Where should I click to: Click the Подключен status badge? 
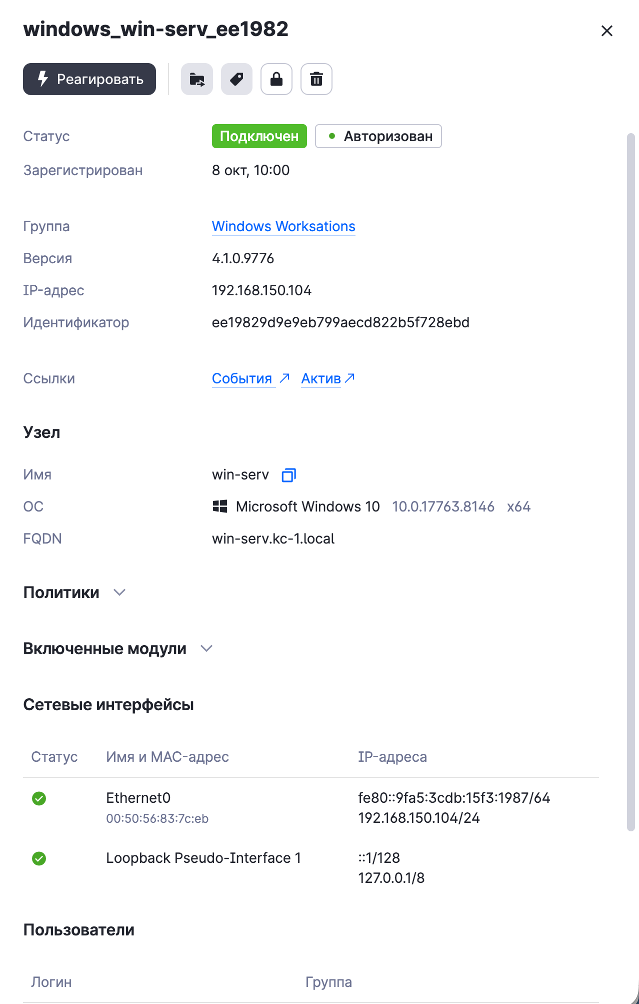pos(259,136)
